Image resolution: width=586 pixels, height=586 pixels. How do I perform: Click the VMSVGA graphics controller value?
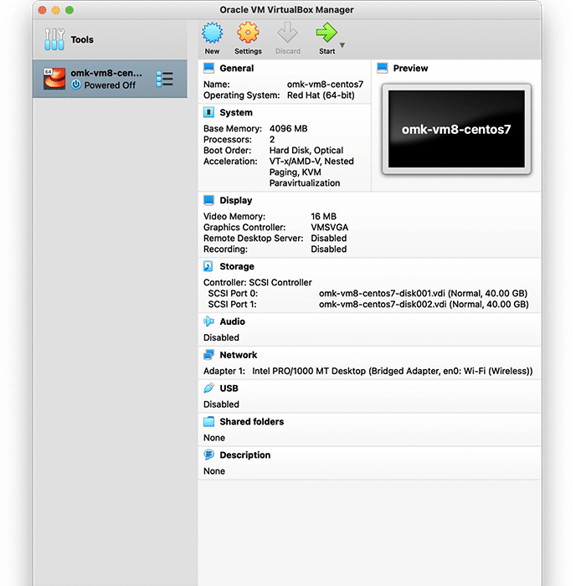[330, 227]
